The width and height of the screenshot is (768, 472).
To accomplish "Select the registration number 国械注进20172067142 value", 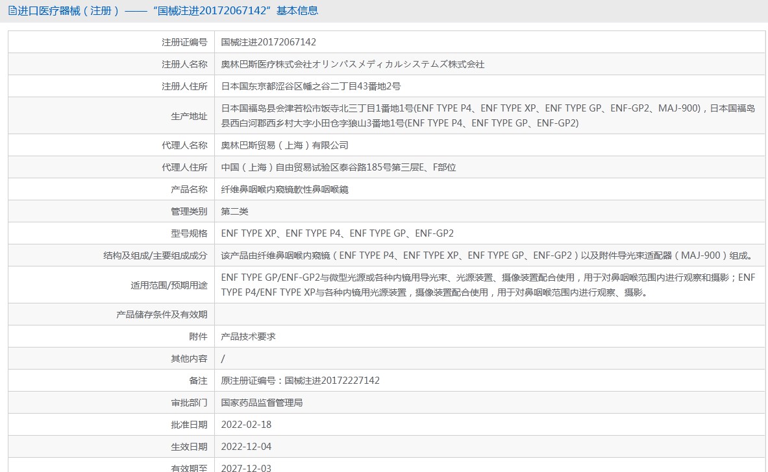I will tap(268, 42).
